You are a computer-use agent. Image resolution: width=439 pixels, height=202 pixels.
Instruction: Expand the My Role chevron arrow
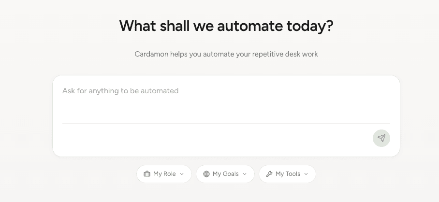pyautogui.click(x=182, y=174)
